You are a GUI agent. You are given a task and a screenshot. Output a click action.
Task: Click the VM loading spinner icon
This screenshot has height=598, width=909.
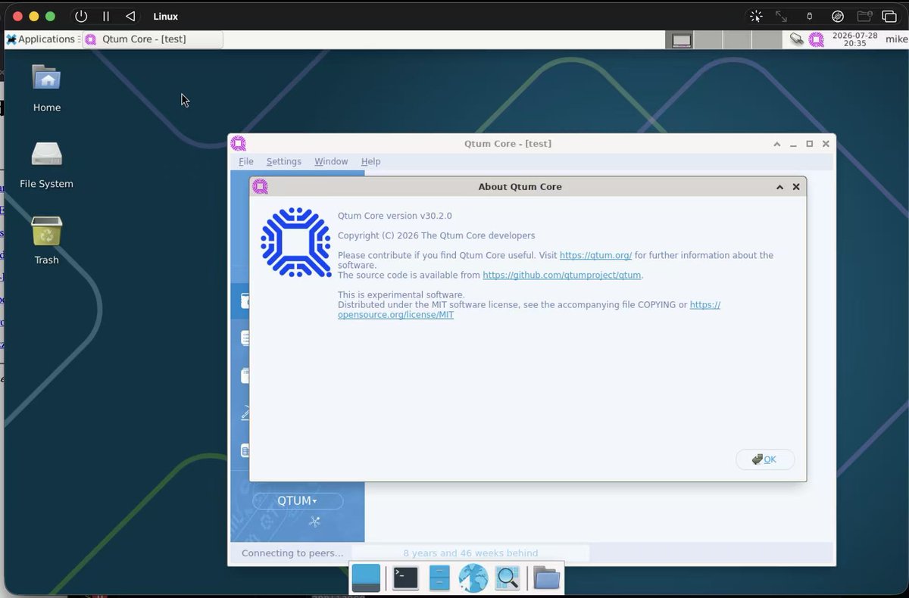click(755, 16)
